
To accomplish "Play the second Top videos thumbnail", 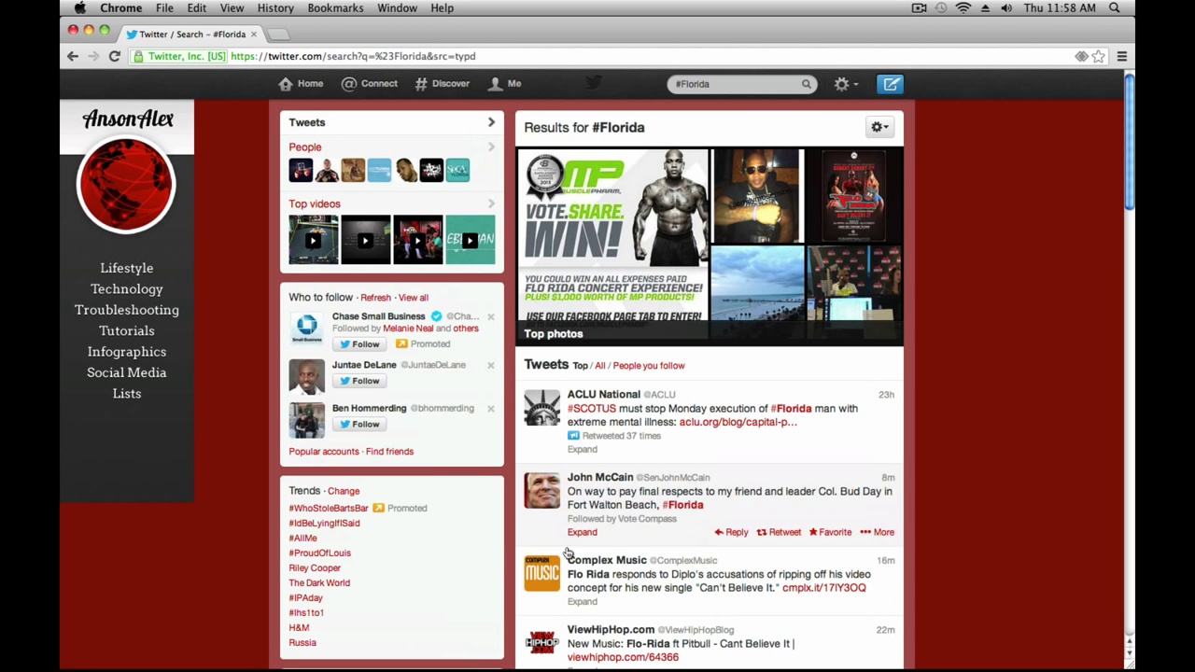I will click(x=366, y=240).
